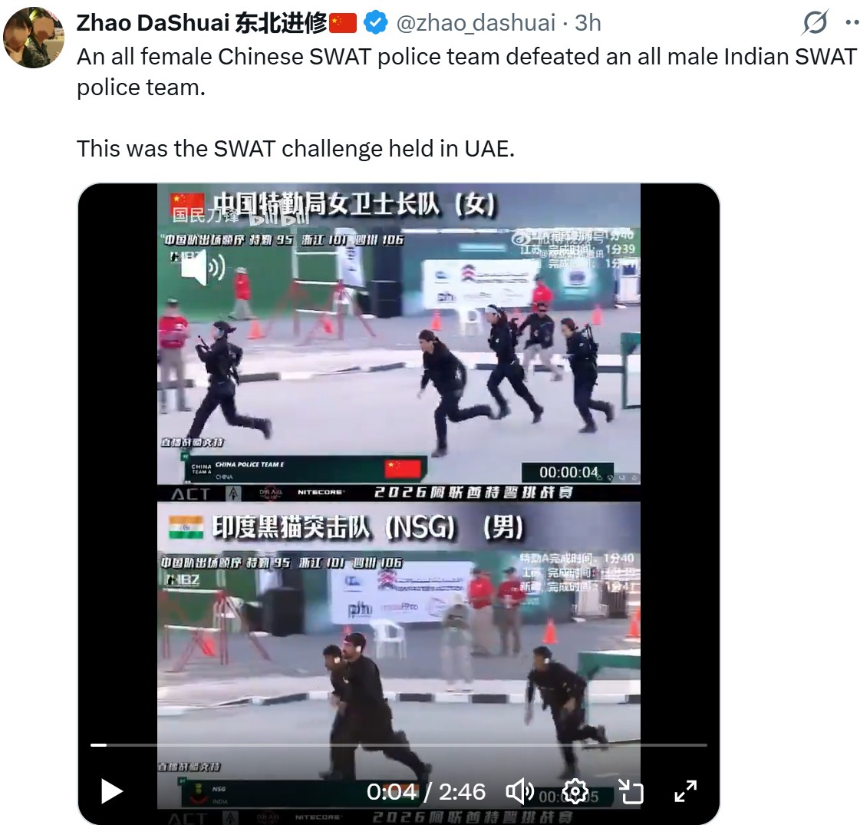Open Zhao DaShuai's profile avatar
The height and width of the screenshot is (825, 860).
[x=34, y=38]
